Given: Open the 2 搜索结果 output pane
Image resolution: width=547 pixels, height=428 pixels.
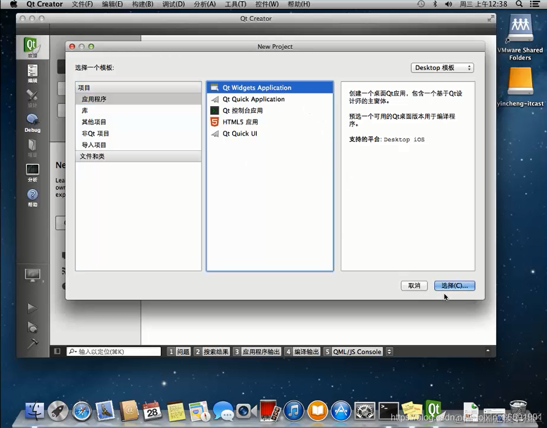Looking at the screenshot, I should 212,351.
